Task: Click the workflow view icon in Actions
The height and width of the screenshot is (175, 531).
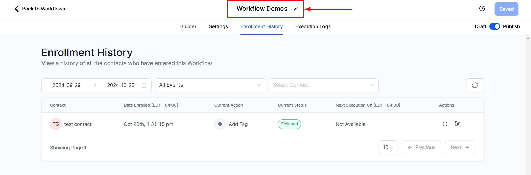Action: [x=458, y=124]
